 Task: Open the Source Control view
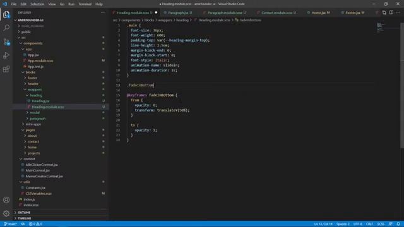pos(6,42)
